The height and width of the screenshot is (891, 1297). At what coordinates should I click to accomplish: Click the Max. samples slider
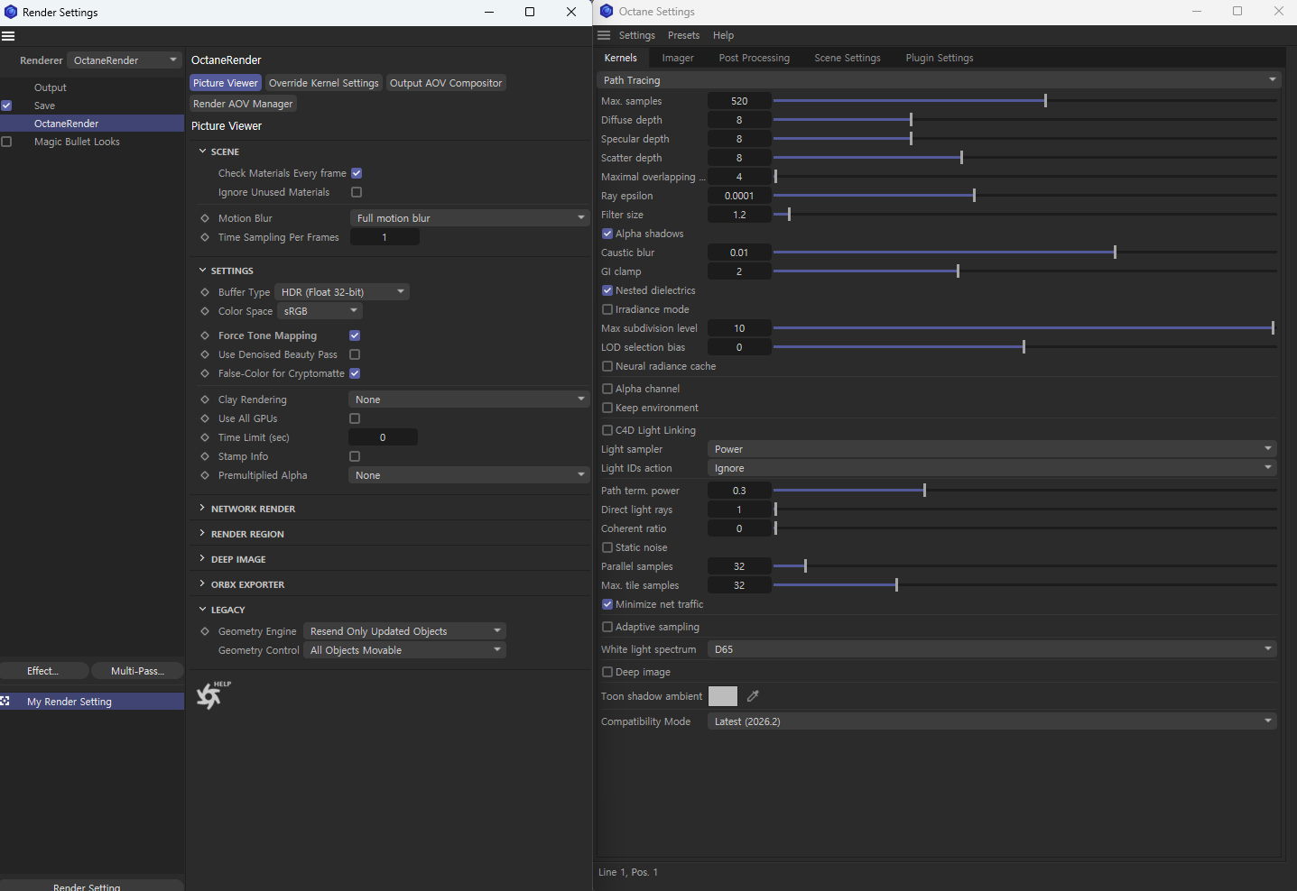(x=1024, y=101)
